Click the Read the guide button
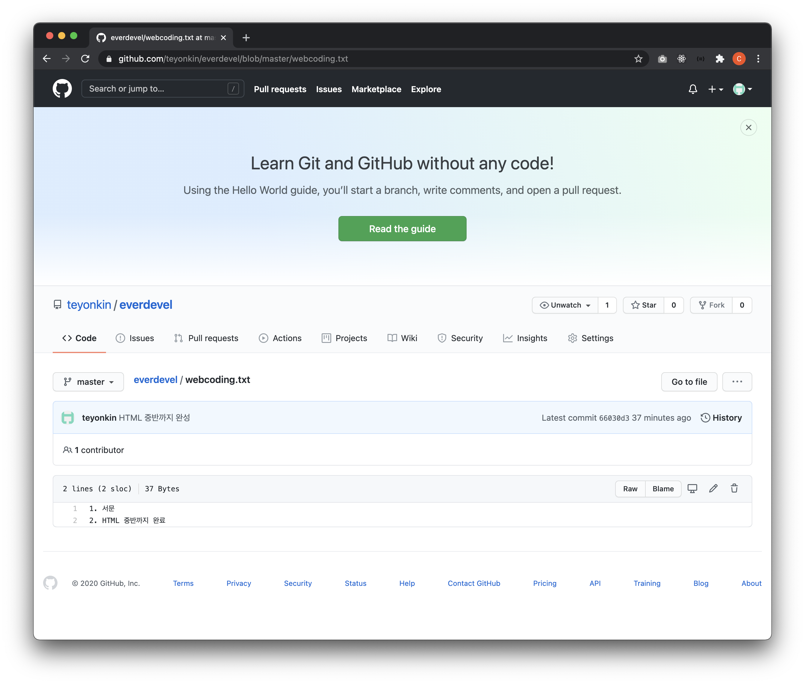 click(x=402, y=229)
